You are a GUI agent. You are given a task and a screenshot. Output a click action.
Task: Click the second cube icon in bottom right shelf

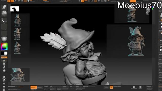pos(140,87)
